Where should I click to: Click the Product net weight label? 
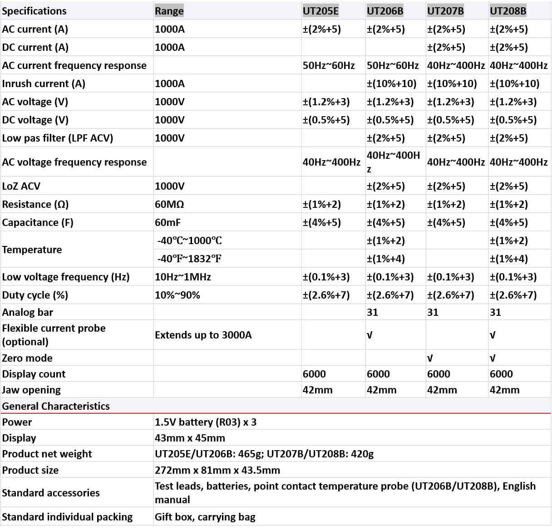coord(47,454)
